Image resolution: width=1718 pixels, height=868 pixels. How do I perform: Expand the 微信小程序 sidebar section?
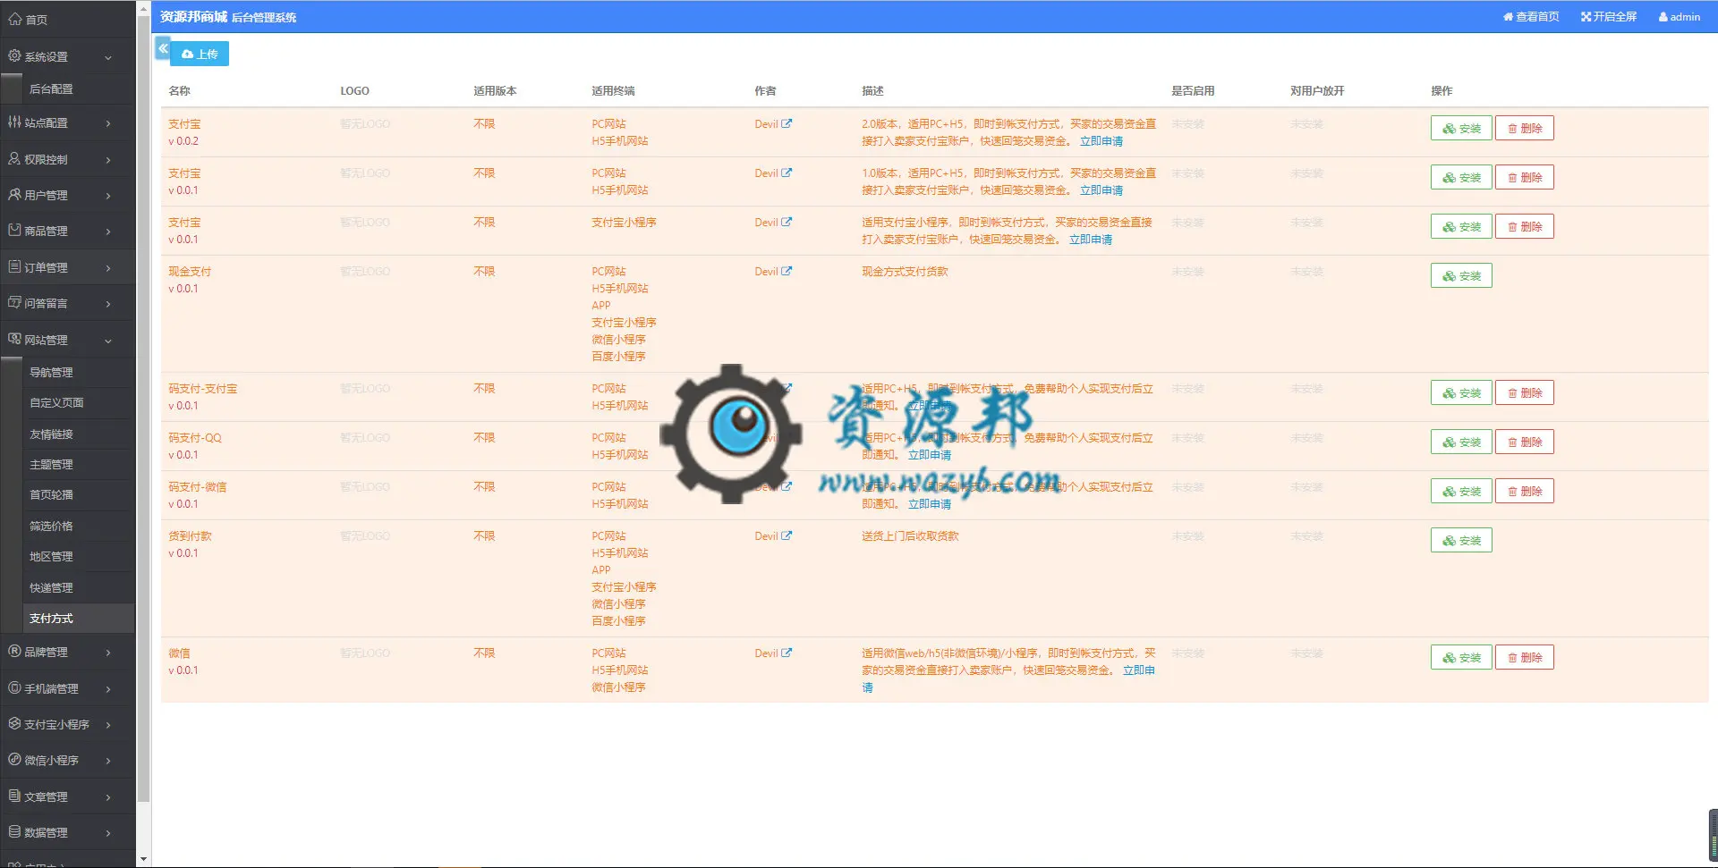point(67,760)
